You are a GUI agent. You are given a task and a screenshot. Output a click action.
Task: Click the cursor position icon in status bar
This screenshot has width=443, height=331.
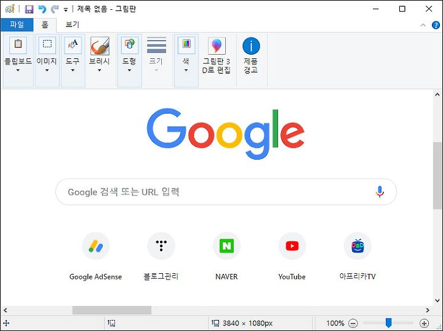point(6,323)
